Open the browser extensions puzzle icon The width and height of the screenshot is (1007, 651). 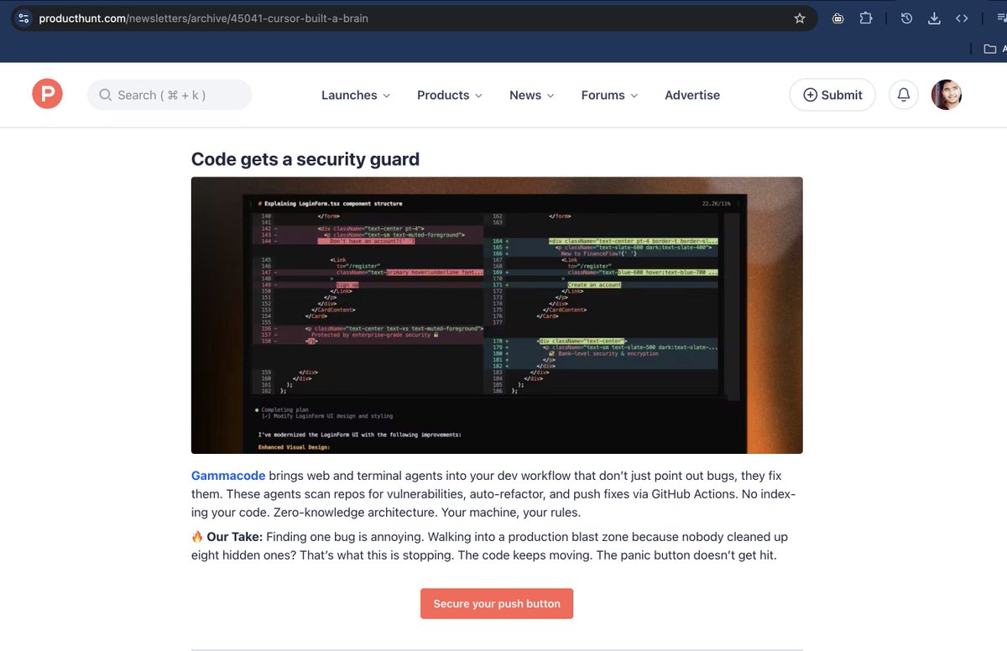click(x=866, y=18)
